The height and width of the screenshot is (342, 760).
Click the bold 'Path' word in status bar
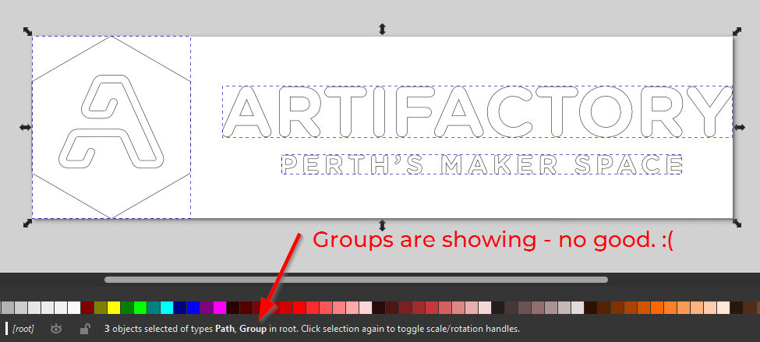pyautogui.click(x=225, y=329)
